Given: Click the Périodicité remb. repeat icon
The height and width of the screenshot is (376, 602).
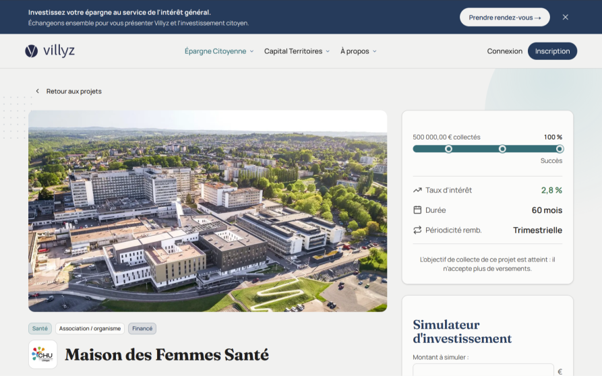Looking at the screenshot, I should [417, 230].
